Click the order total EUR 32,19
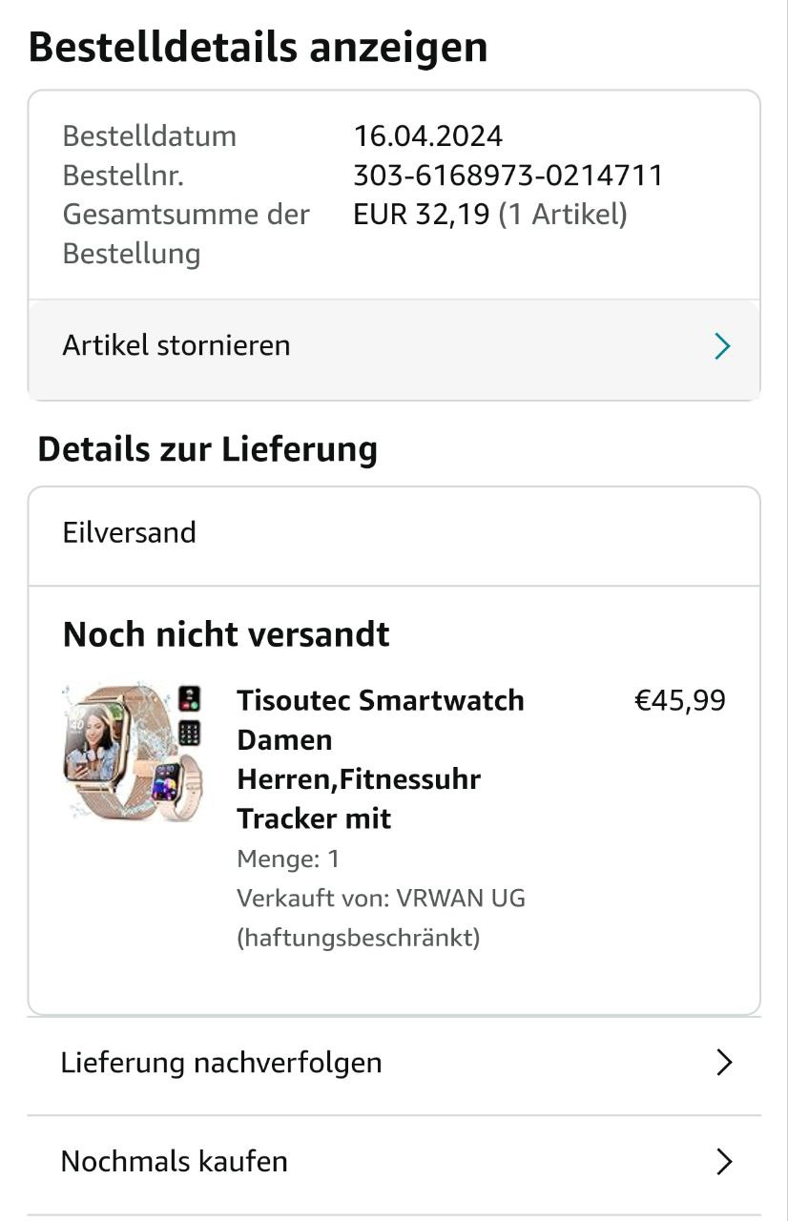Viewport: 788px width, 1221px height. (423, 215)
